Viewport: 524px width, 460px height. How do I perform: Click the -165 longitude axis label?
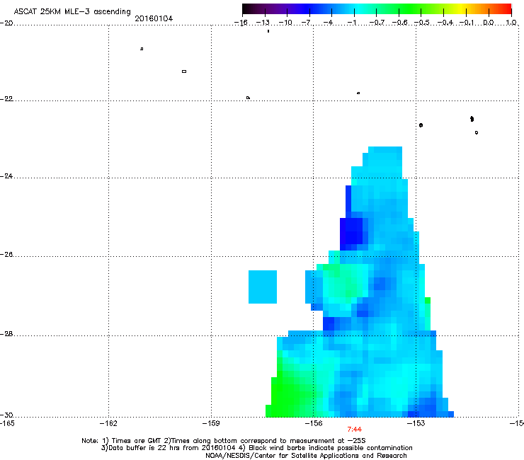tap(7, 424)
